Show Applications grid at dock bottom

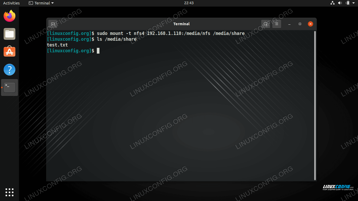click(x=9, y=192)
